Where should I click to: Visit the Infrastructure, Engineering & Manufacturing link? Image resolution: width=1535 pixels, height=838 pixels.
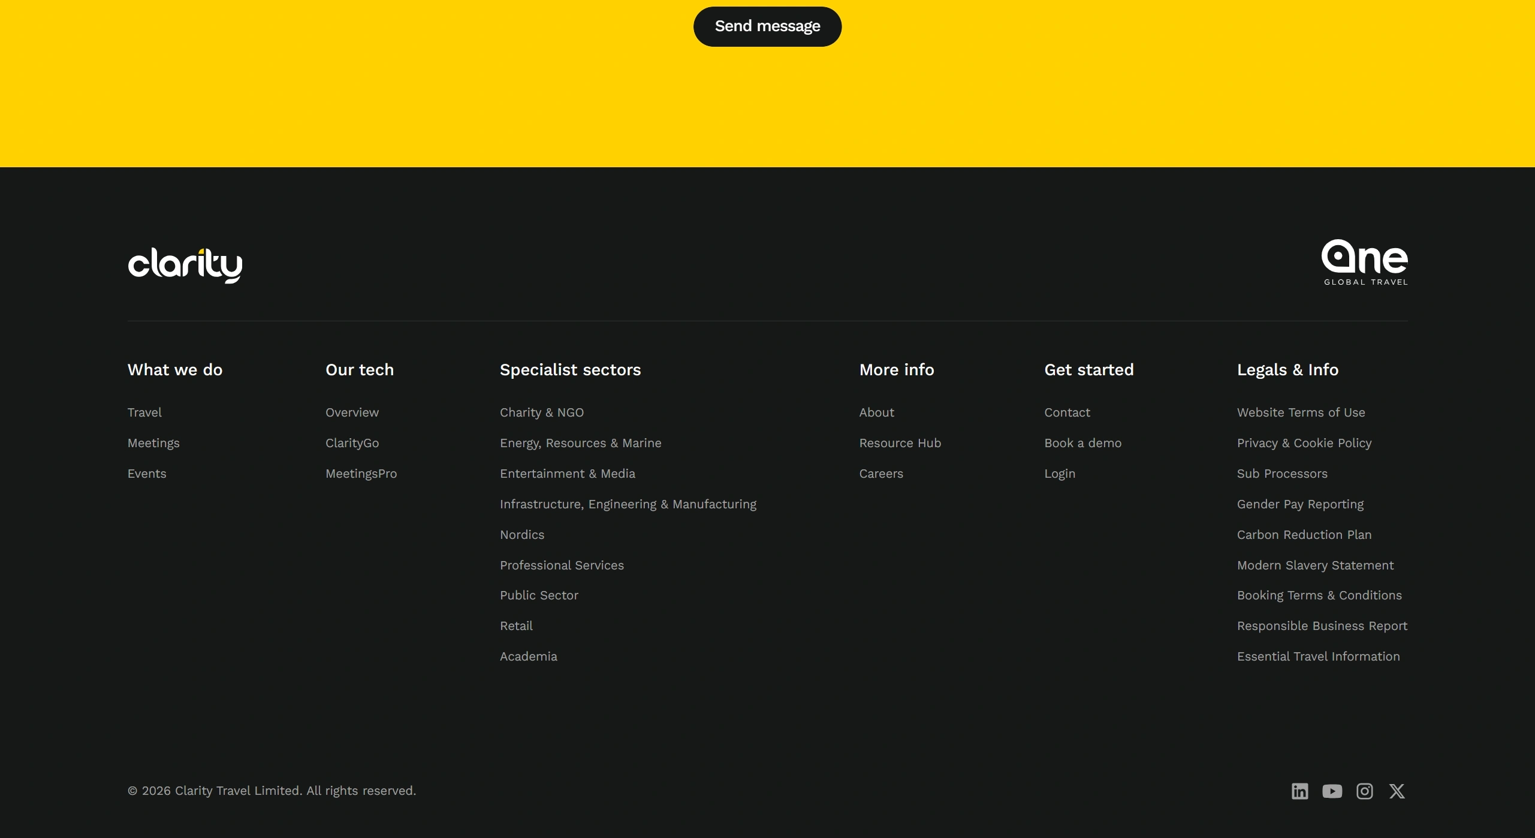[628, 504]
